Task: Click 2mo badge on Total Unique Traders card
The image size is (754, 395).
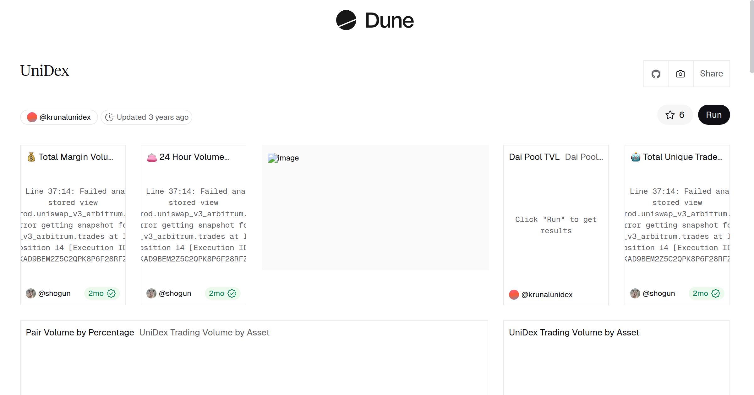Action: point(706,293)
